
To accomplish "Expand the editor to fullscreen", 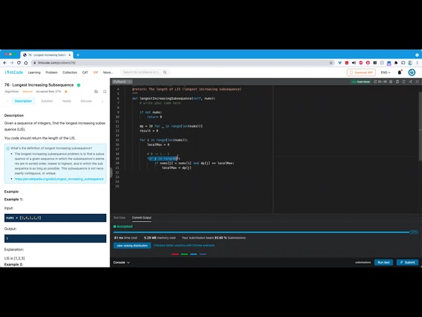I will pos(417,82).
